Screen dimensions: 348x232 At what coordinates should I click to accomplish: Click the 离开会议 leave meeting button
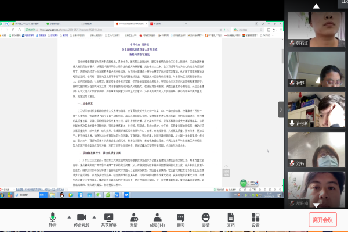[322, 220]
